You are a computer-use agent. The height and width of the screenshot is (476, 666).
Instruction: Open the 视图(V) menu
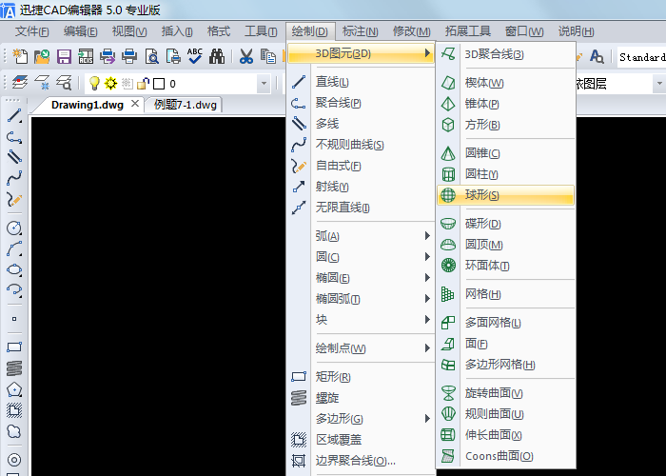[129, 31]
